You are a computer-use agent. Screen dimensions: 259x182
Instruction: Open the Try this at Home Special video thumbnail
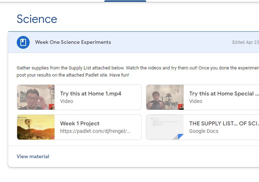(164, 97)
